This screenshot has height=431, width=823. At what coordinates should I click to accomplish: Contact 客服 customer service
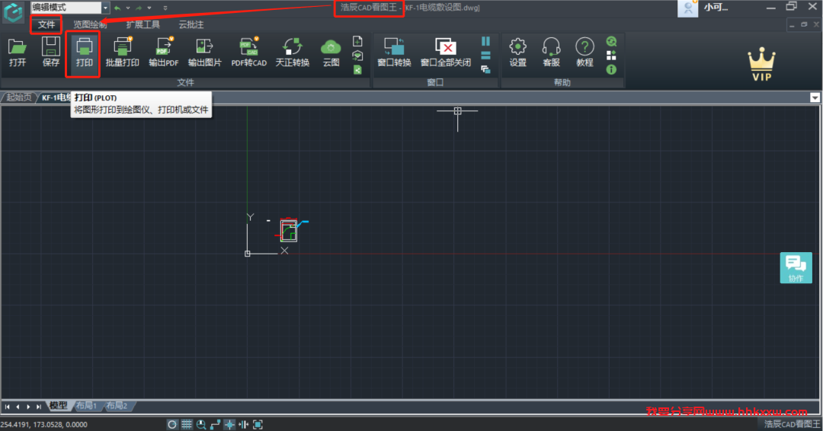click(551, 53)
